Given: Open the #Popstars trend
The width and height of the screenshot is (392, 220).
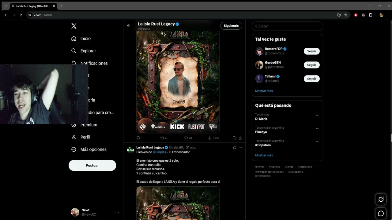Looking at the screenshot, I should click(263, 145).
